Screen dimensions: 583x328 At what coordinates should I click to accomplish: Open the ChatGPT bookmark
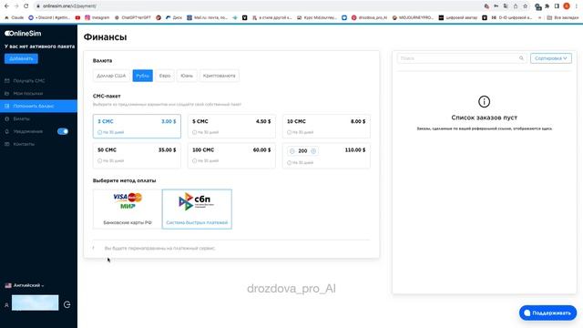133,17
